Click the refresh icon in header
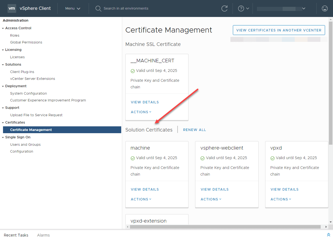 tap(224, 8)
